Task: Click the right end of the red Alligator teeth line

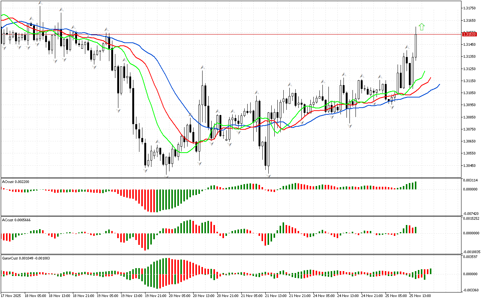Action: point(430,78)
